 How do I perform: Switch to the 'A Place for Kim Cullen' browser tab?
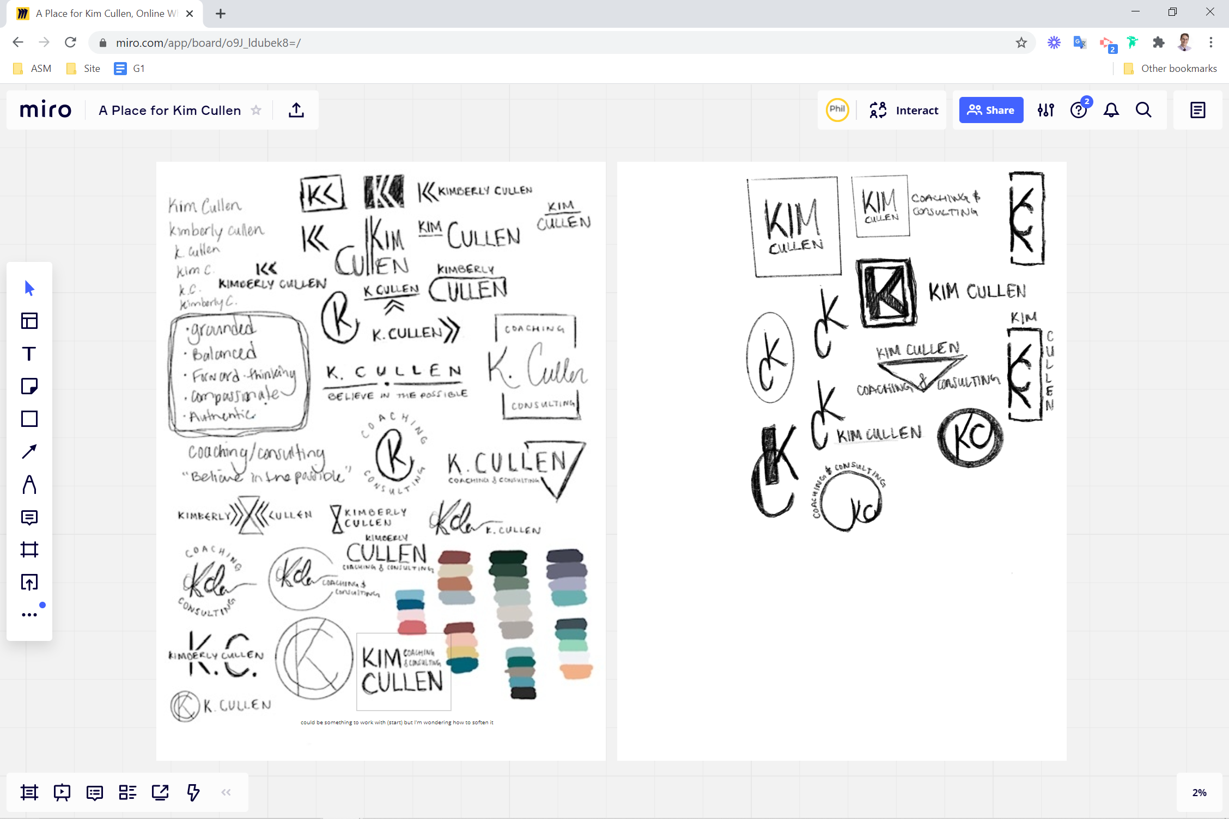tap(104, 13)
